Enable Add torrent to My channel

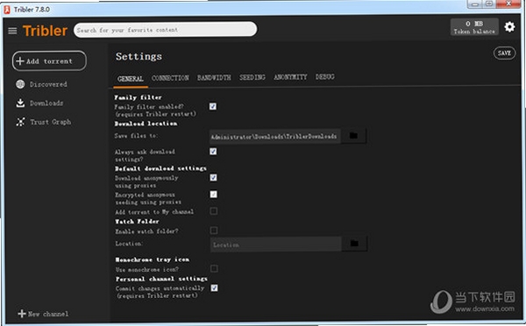pyautogui.click(x=213, y=211)
